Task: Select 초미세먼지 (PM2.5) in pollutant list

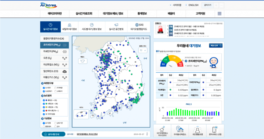Action: (54, 45)
